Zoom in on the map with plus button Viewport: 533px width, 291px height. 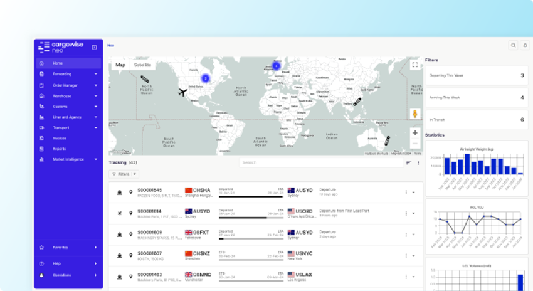tap(414, 133)
